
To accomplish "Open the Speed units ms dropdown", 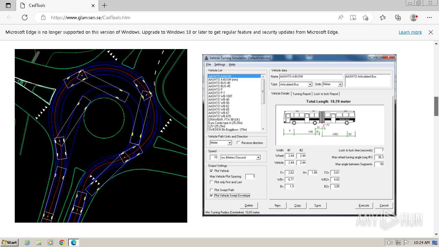I will pos(258,157).
